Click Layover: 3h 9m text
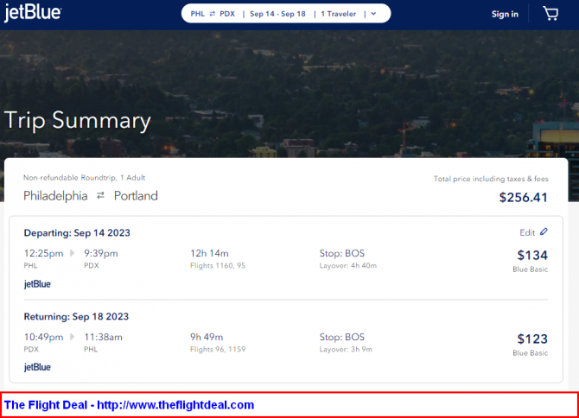The width and height of the screenshot is (579, 418). tap(346, 350)
